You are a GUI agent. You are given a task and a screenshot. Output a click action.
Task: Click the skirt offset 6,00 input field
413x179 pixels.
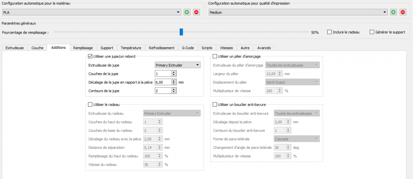[x=162, y=82]
